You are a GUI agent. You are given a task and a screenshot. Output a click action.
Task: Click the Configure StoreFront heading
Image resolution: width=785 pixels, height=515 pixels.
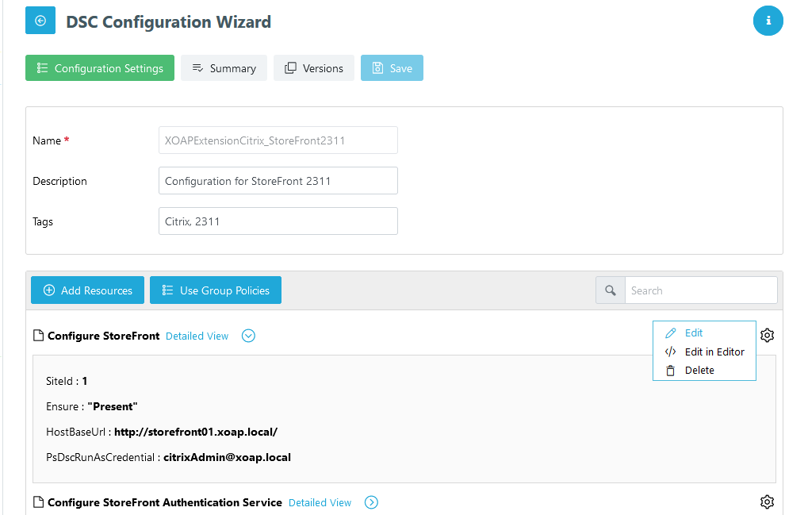(x=104, y=336)
